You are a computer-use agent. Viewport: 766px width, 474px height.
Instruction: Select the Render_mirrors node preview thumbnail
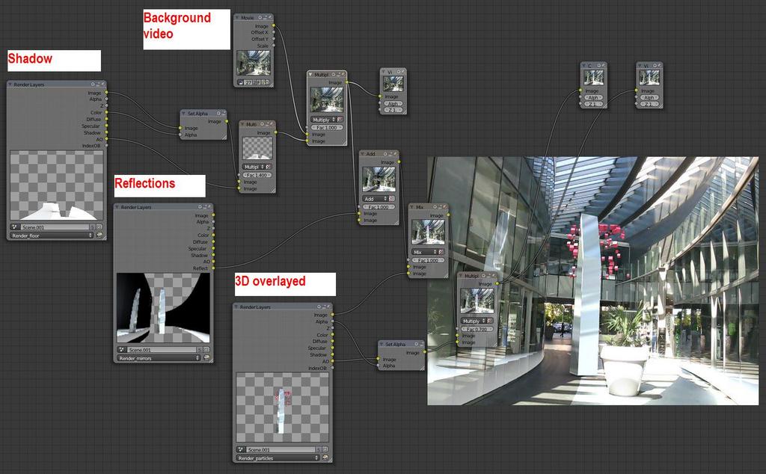[x=163, y=307]
